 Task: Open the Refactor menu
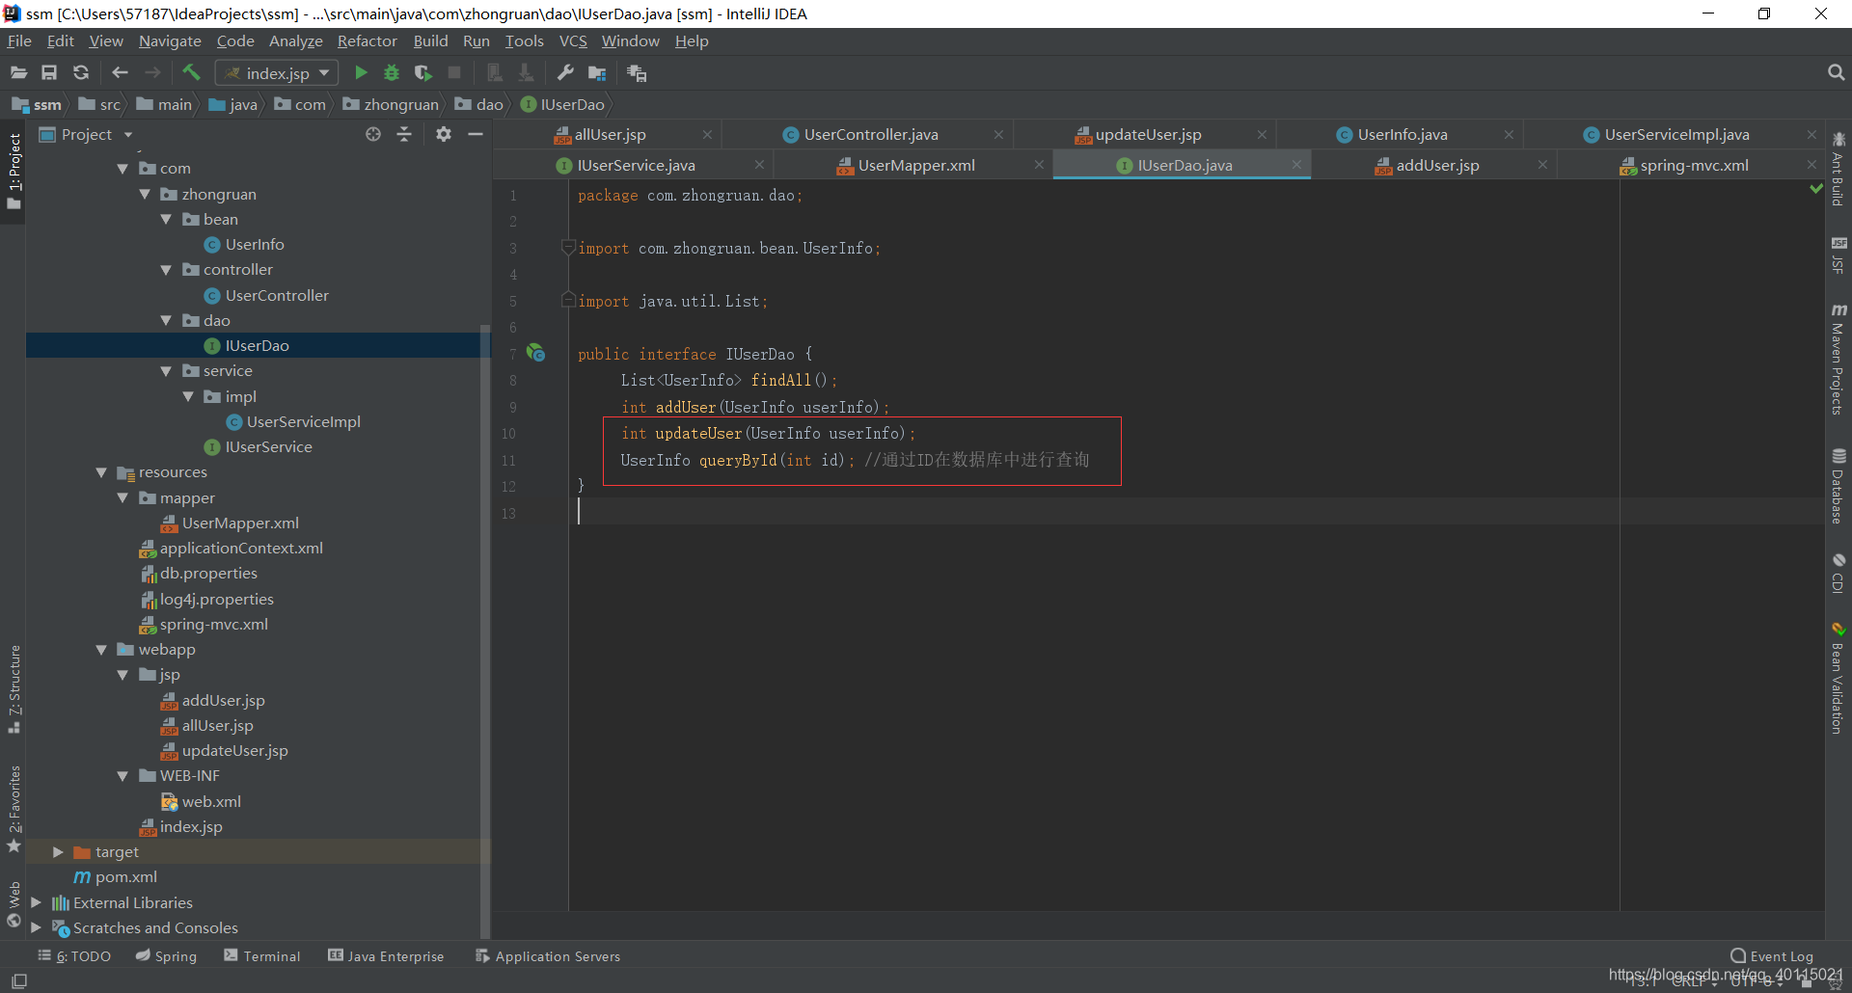367,41
